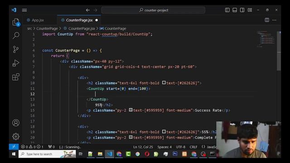
Task: Open the color swatch for text-[#595959] on line 20
Action: pos(131,137)
